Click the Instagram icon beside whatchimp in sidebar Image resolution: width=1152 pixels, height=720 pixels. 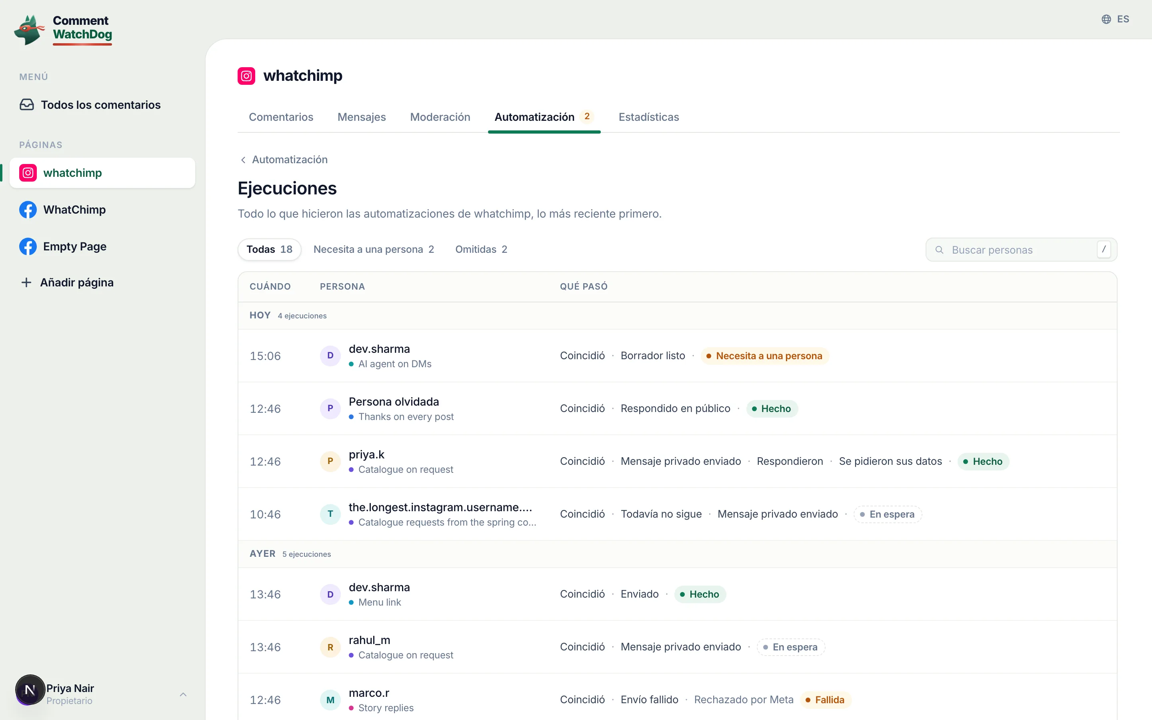28,173
